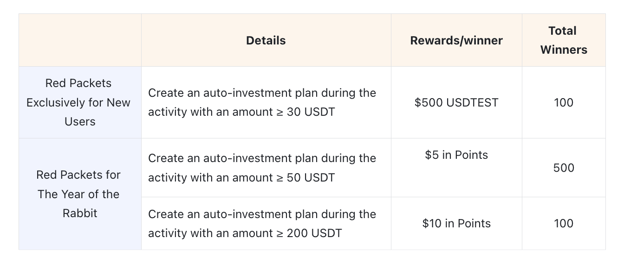This screenshot has height=263, width=624.
Task: Click the Details column header
Action: pyautogui.click(x=266, y=41)
